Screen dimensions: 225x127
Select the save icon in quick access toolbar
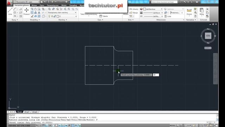49,2
